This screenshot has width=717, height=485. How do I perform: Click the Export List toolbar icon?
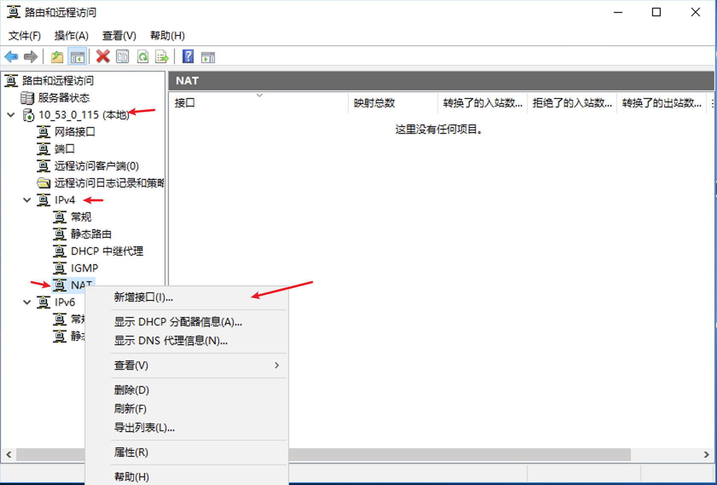point(162,56)
